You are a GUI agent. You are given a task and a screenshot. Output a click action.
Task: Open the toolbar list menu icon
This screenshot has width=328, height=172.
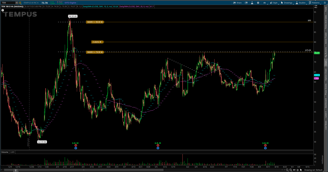pos(325,3)
